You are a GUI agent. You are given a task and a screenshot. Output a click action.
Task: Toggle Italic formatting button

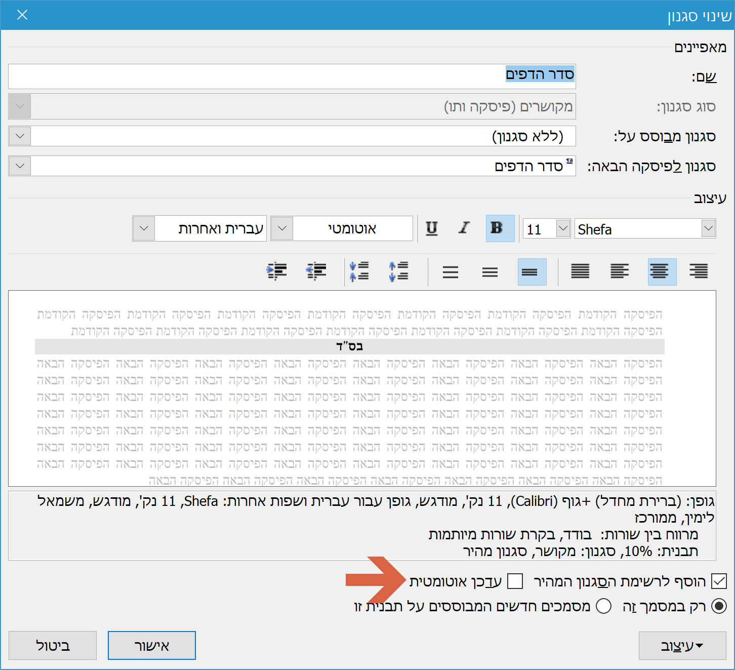tap(464, 228)
